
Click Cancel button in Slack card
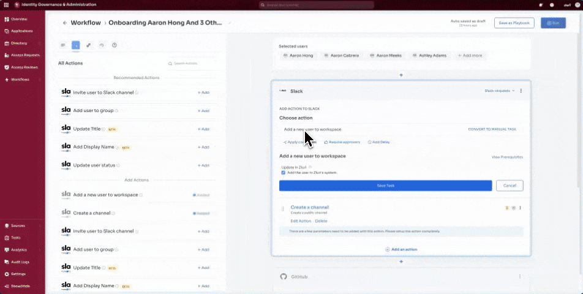[x=510, y=186]
